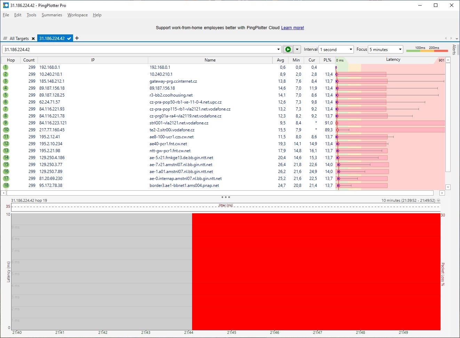Close the All Targets tab

[33, 39]
